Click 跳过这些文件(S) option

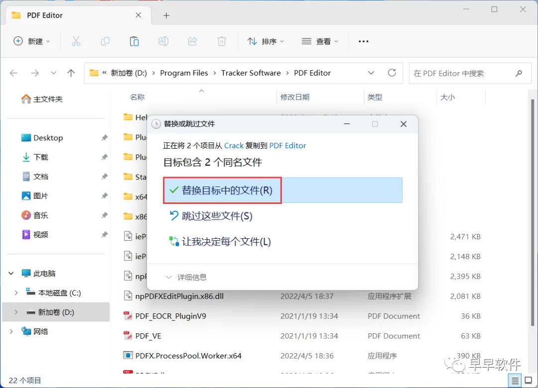point(211,216)
